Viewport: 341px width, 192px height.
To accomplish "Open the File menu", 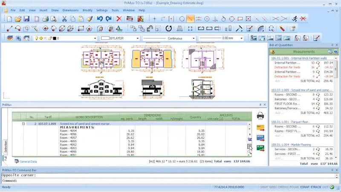I will (x=13, y=10).
